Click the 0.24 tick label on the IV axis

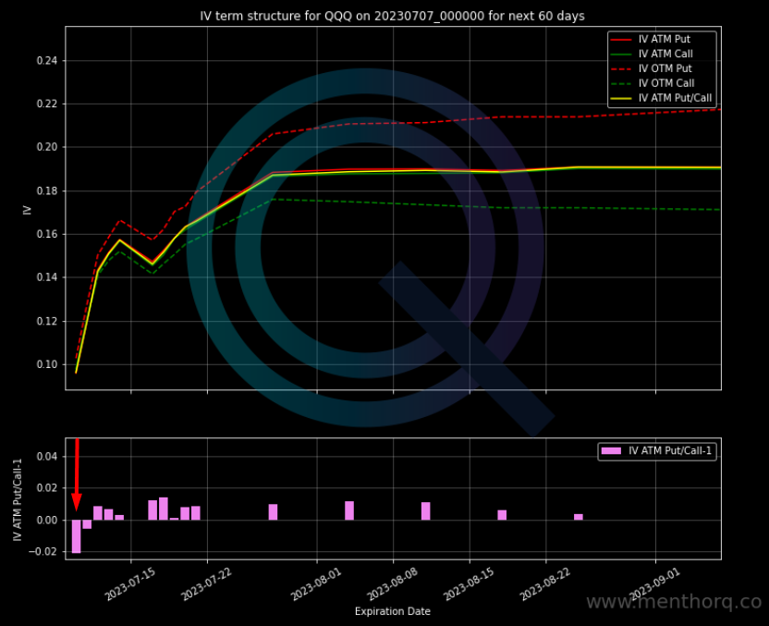click(x=47, y=61)
